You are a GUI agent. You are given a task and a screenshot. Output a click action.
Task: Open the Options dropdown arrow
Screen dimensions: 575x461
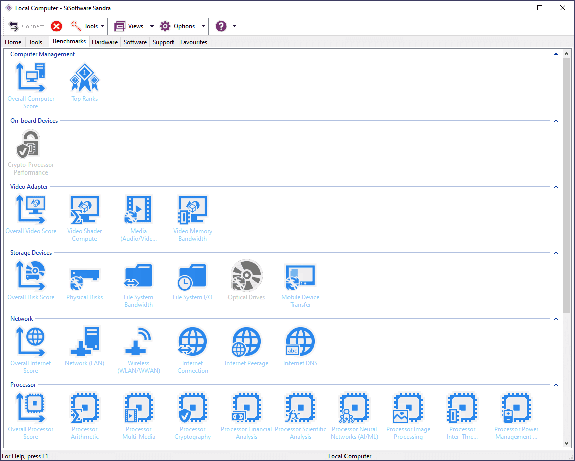[x=203, y=26]
